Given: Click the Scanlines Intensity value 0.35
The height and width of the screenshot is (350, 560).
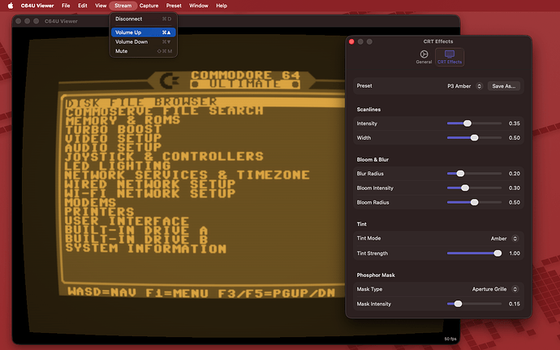Looking at the screenshot, I should coord(515,123).
